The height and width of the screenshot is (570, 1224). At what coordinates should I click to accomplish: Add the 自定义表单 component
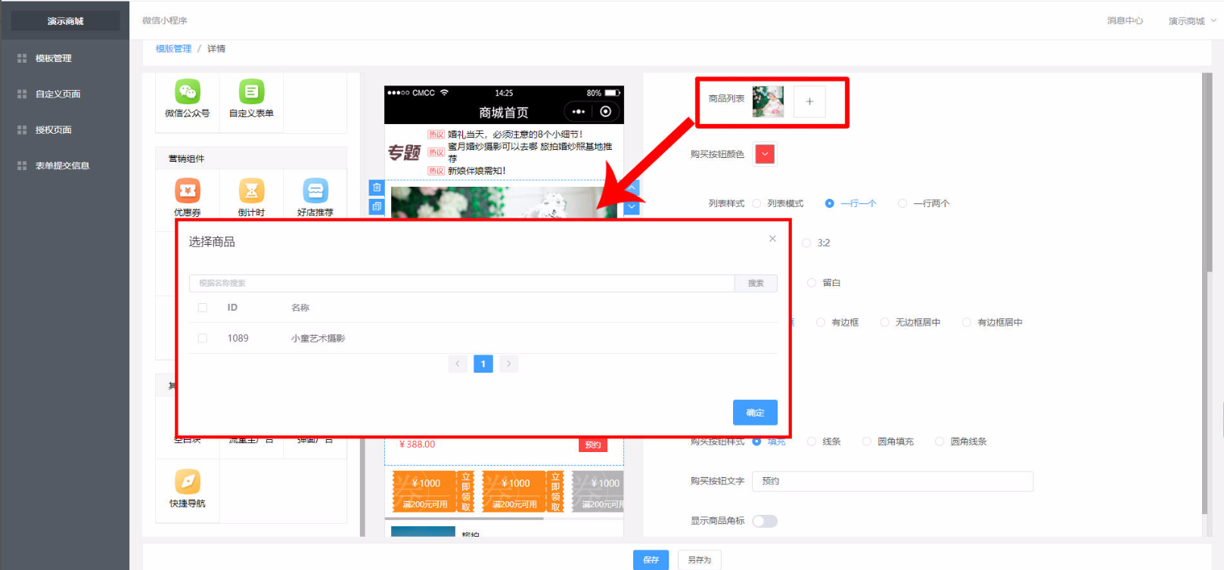click(x=251, y=99)
